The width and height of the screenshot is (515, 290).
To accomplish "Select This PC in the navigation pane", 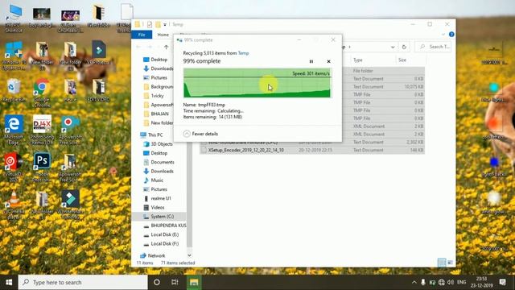I will click(x=155, y=135).
